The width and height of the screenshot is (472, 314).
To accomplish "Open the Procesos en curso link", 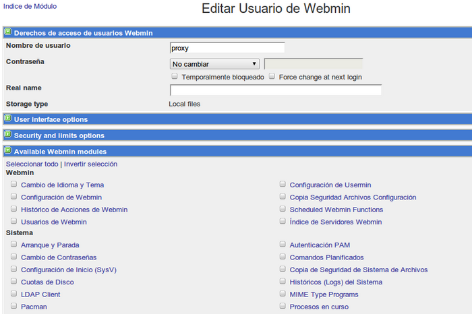I will coord(319,307).
